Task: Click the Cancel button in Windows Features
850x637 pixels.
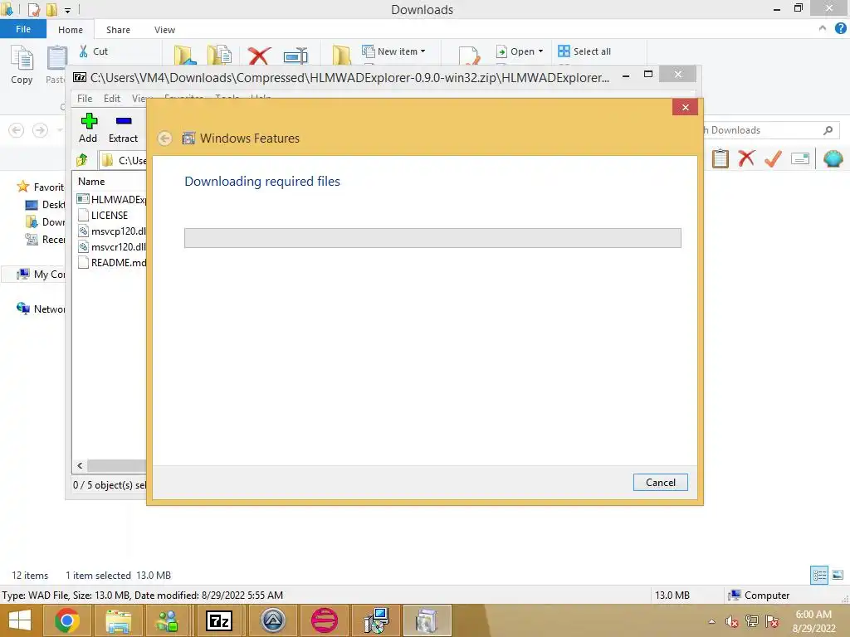Action: (x=660, y=482)
